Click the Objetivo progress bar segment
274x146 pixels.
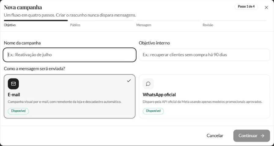coord(36,20)
